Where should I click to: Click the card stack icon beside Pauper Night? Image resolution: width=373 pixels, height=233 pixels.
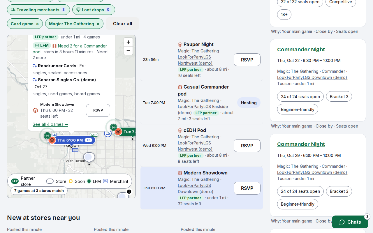[180, 45]
